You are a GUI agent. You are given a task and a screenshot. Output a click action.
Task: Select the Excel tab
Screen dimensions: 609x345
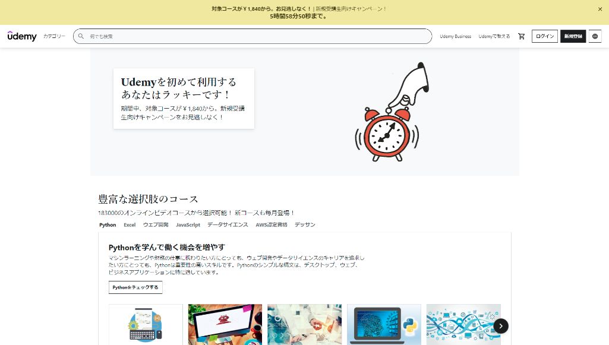click(x=130, y=224)
